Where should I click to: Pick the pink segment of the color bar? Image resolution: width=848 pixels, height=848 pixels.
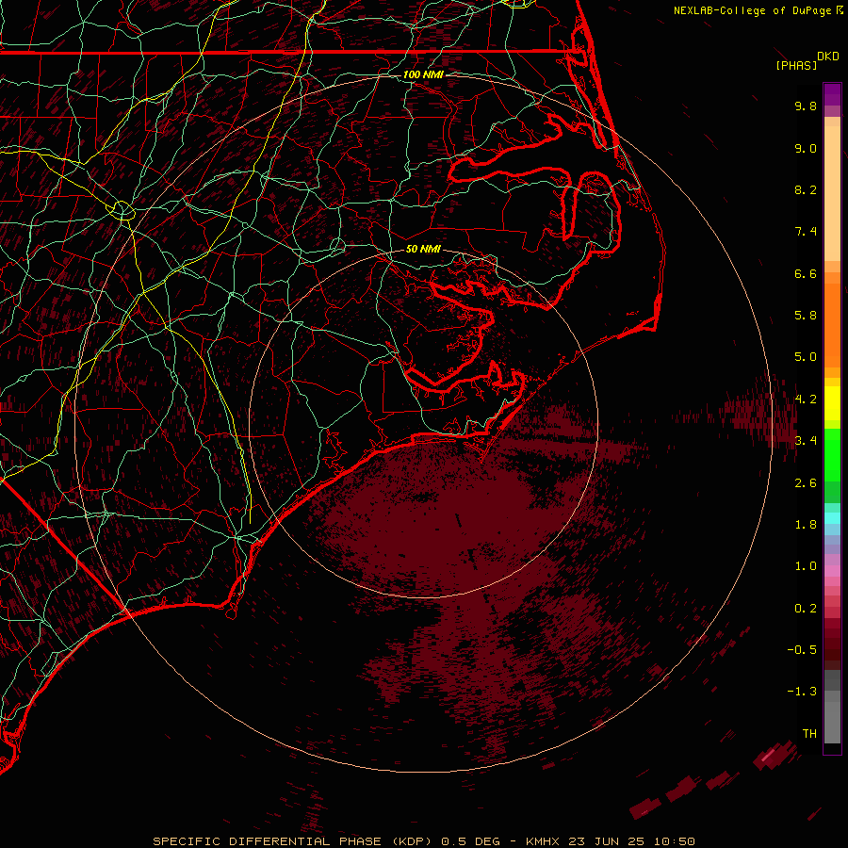click(x=832, y=571)
